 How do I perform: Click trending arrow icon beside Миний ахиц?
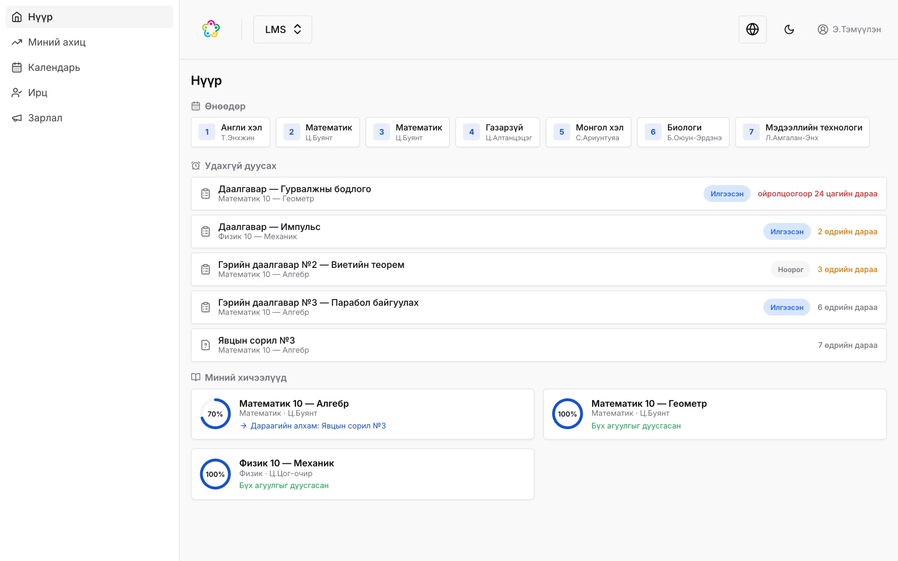(x=17, y=42)
